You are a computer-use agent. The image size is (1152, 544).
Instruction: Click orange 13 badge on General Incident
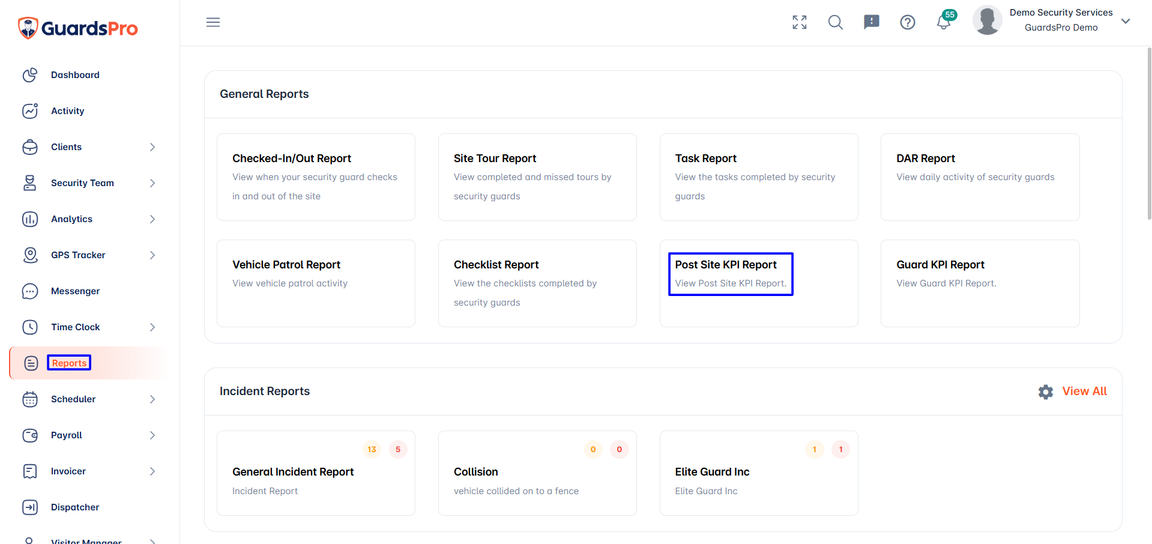tap(372, 449)
